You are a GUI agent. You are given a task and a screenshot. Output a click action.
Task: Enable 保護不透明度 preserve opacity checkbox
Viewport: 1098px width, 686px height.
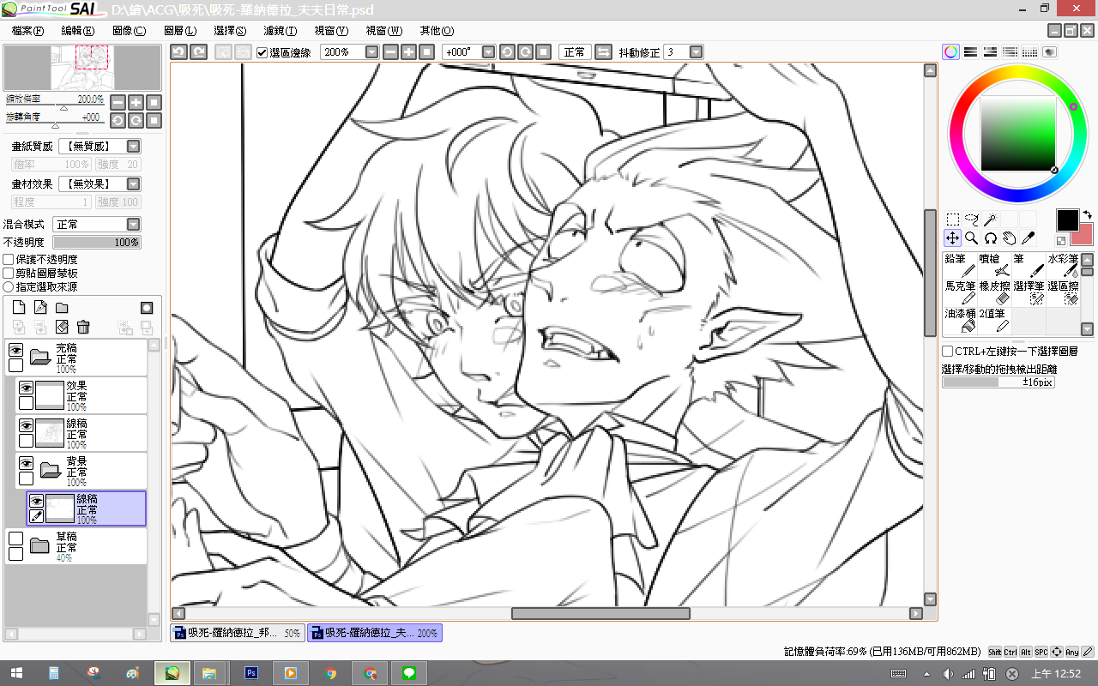click(9, 259)
